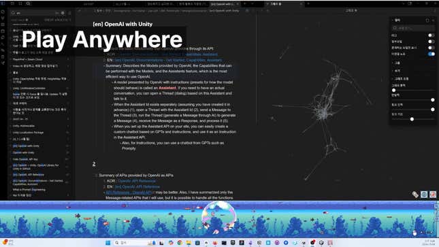The image size is (439, 247).
Task: Expand the second collapsed section in the graph panel
Action: tap(396, 71)
